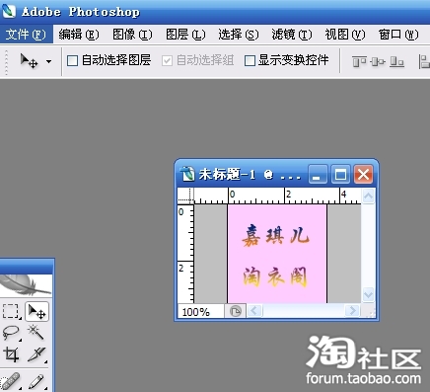
Task: Click the 100% zoom field
Action: (x=201, y=311)
